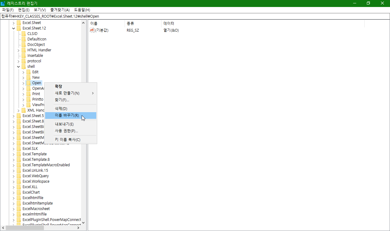Select the DocObject folder icon

23,45
